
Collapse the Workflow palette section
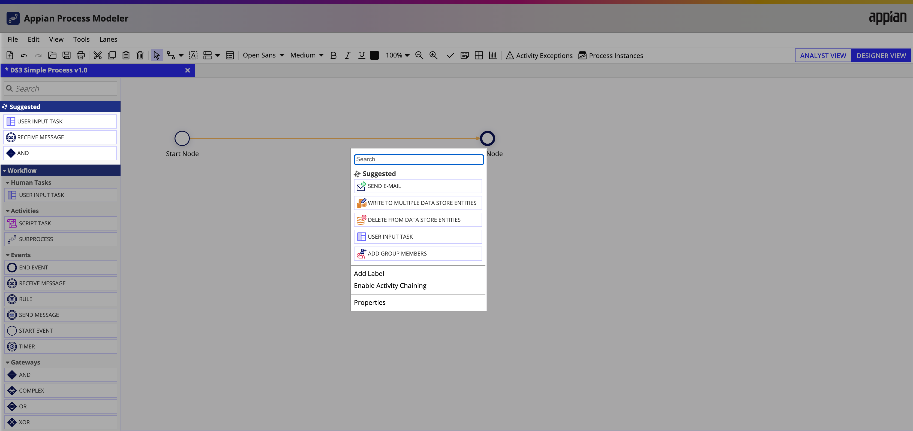point(4,171)
